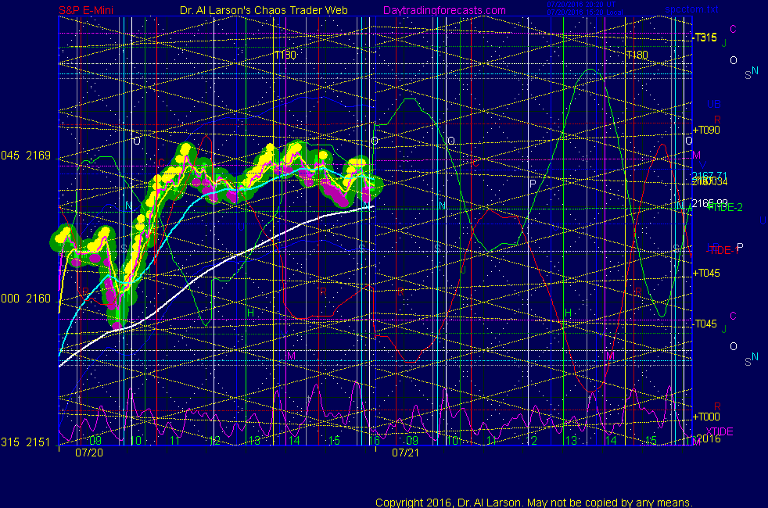The image size is (768, 508).
Task: Click the "07/20/2016 20:20 UT" timestamp
Action: click(581, 5)
